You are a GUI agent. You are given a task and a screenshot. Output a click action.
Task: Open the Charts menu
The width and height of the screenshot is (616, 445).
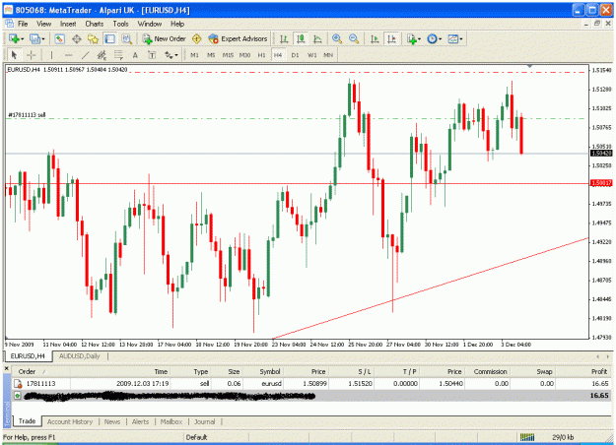pyautogui.click(x=95, y=24)
